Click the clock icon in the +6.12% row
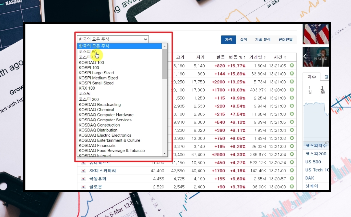Image resolution: width=351 pixels, height=217 pixels. (x=292, y=122)
